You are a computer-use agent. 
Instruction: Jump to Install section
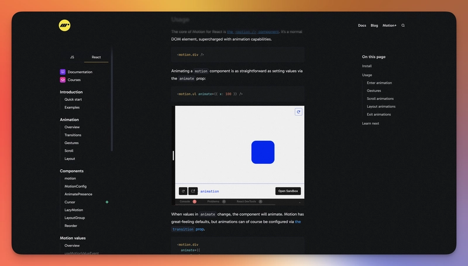coord(367,66)
